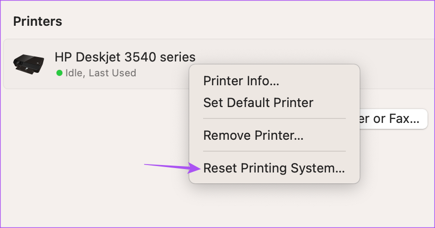Click the word 'System…' in the last menu item
The height and width of the screenshot is (228, 435).
[x=318, y=168]
